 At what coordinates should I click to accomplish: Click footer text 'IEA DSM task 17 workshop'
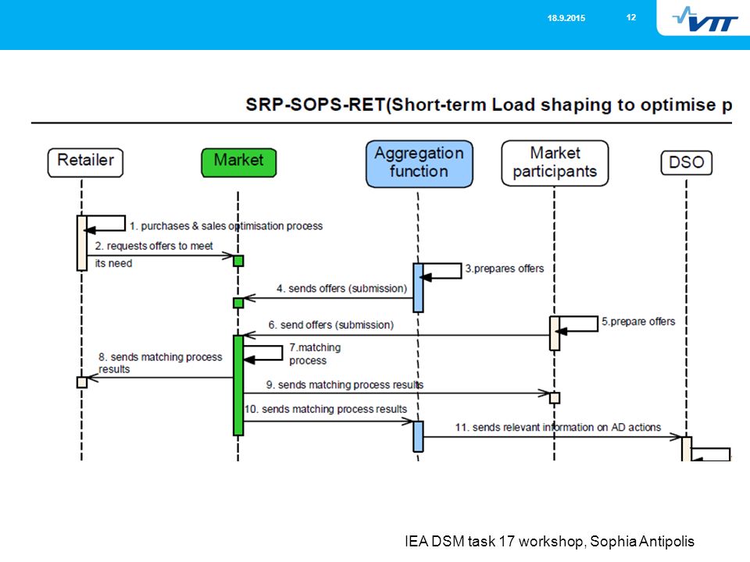click(x=495, y=542)
